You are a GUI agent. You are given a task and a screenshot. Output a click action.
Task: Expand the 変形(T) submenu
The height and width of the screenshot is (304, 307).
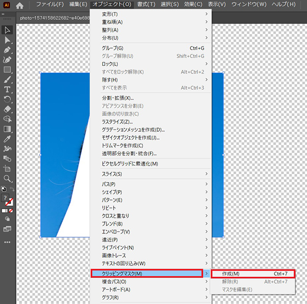151,14
